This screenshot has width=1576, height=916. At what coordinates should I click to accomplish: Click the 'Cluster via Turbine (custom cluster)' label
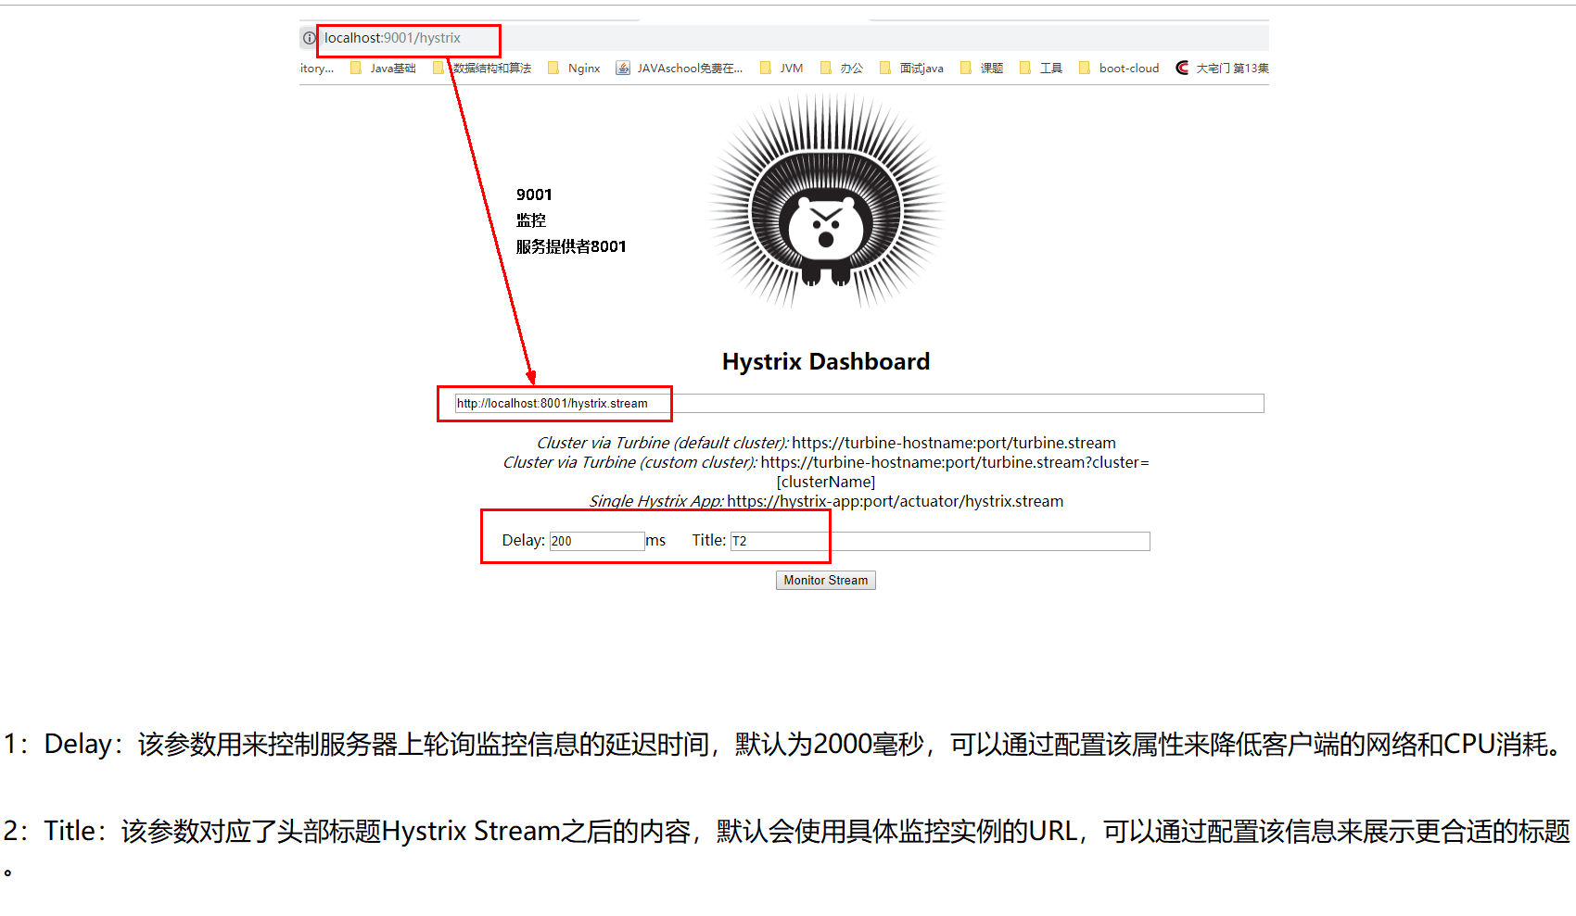coord(629,462)
